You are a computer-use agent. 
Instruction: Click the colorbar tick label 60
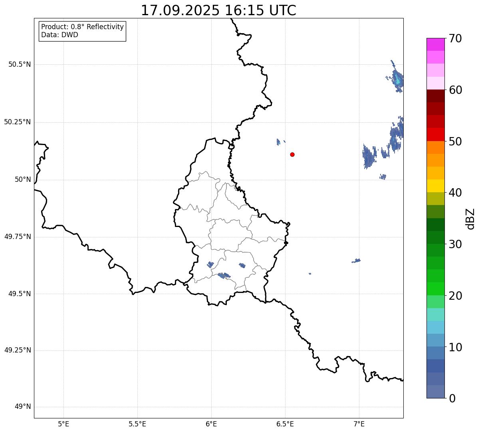coord(455,90)
